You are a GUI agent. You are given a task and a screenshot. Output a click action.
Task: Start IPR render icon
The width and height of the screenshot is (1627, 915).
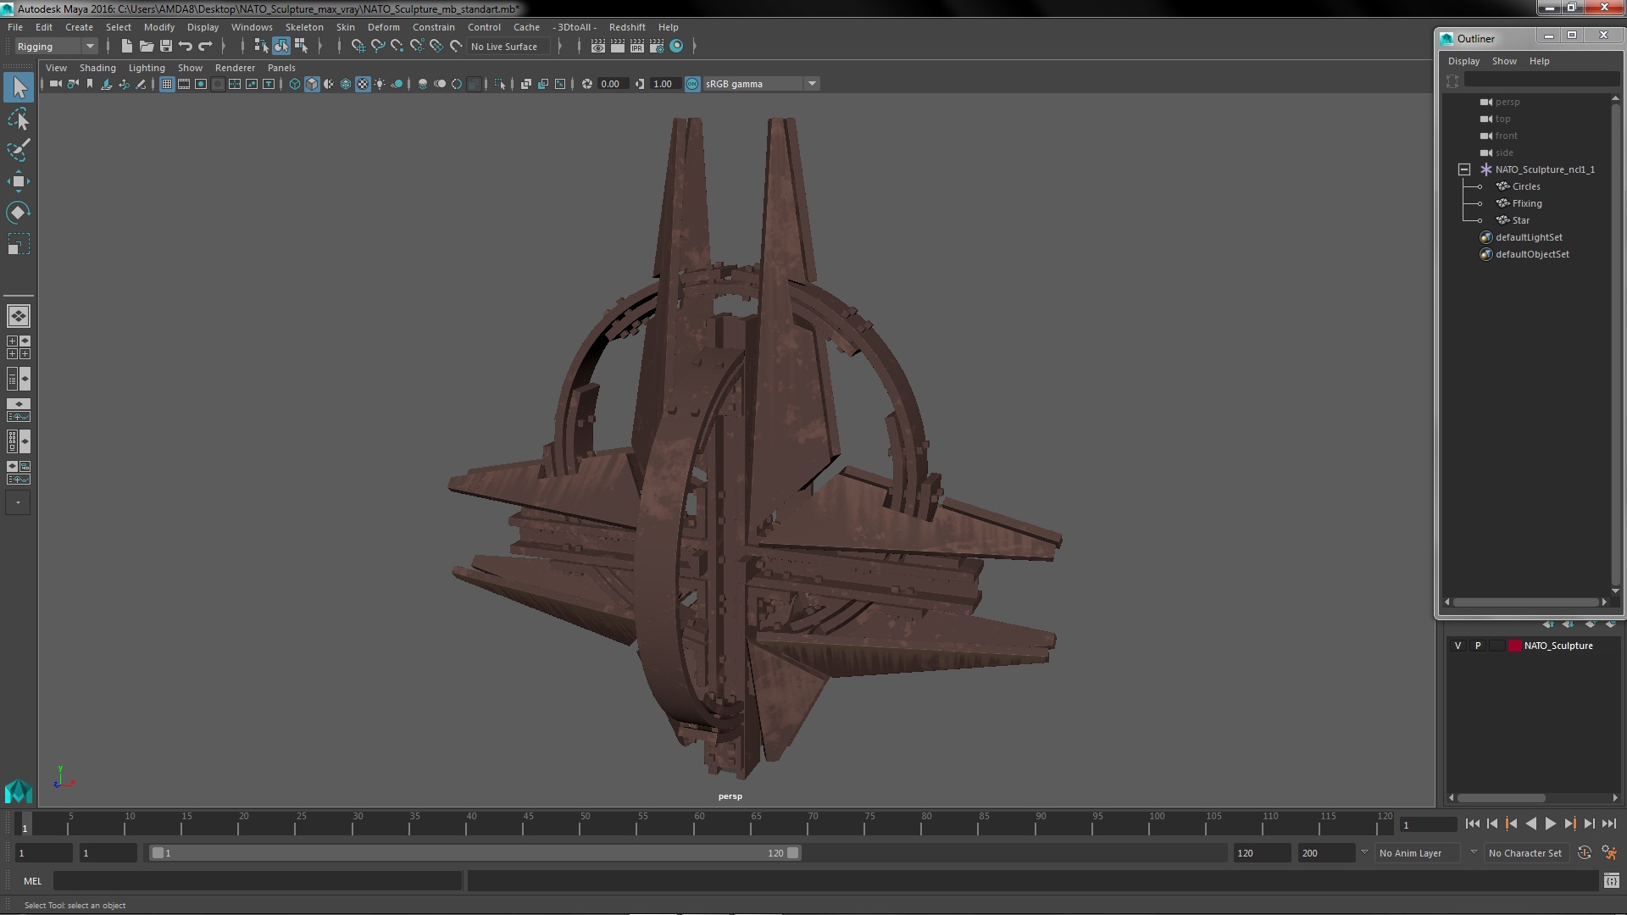point(637,47)
